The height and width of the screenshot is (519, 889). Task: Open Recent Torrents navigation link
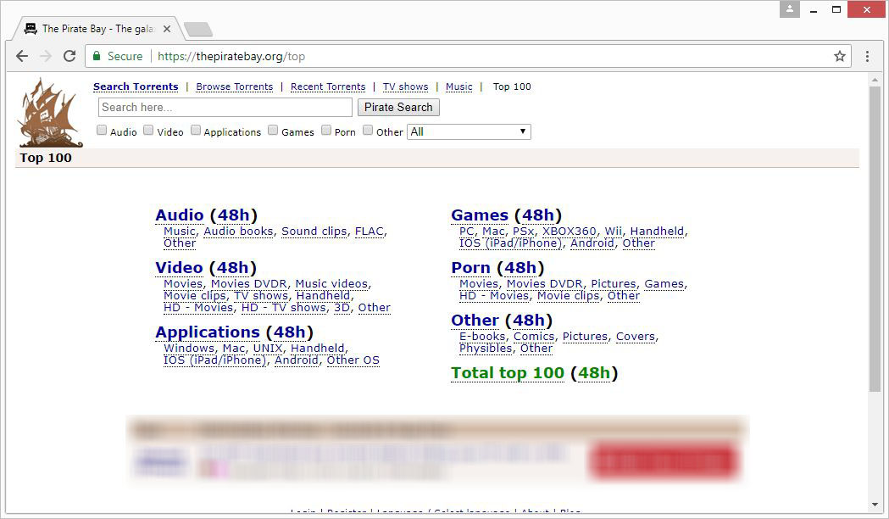(x=328, y=86)
